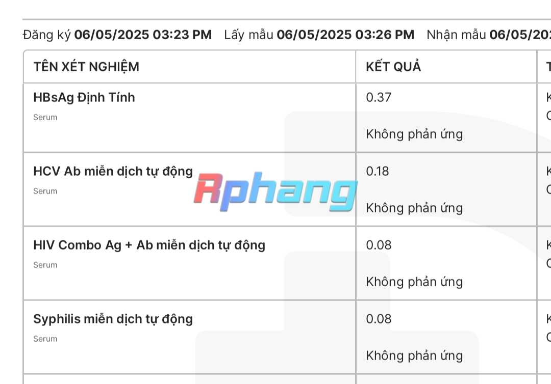Select the KẾT QUẢ column header
551x384 pixels.
tap(393, 67)
